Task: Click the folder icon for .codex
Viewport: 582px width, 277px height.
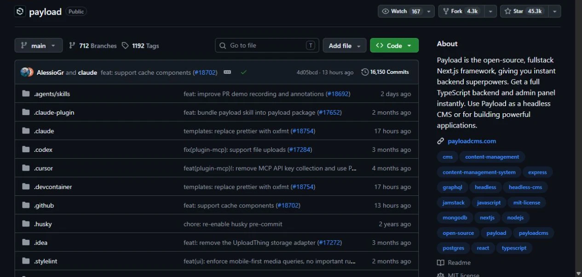Action: pos(26,150)
